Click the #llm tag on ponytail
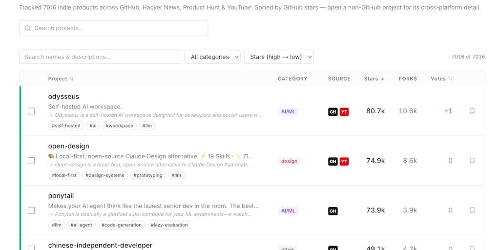Viewport: 500px width, 250px height. coord(57,225)
